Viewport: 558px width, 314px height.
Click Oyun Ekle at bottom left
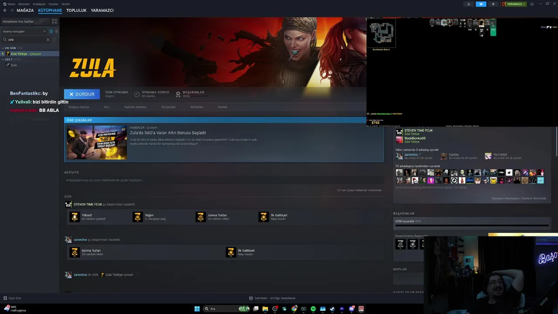pos(12,298)
